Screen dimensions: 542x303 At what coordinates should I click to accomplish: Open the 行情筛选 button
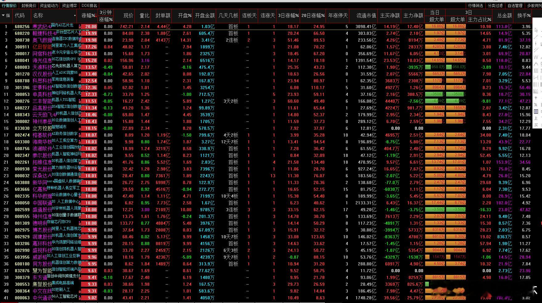point(476,6)
